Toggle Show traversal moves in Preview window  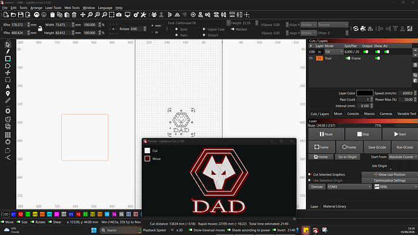point(190,230)
